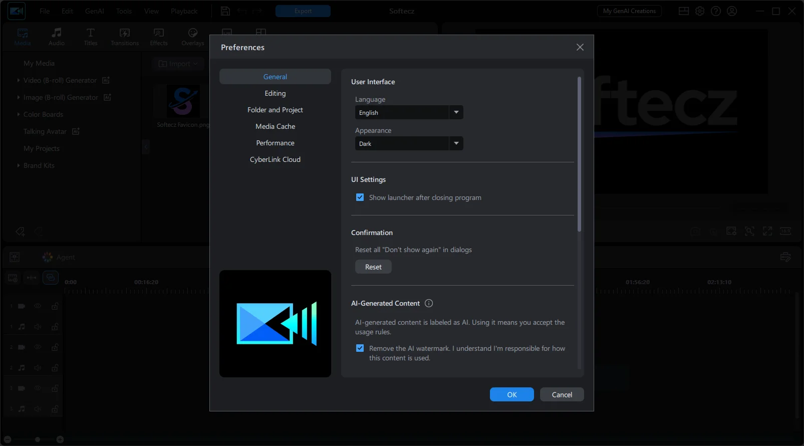Select the Performance preferences tab
804x446 pixels.
coord(275,143)
